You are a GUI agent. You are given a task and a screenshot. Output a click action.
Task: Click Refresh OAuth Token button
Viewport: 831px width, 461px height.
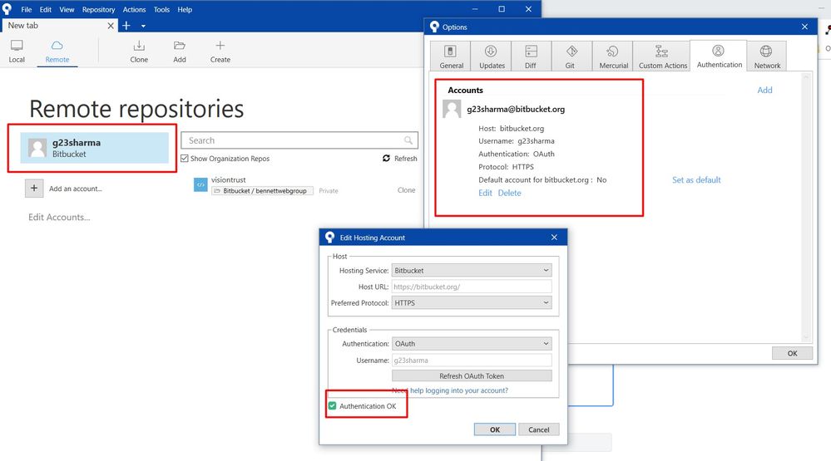coord(472,375)
